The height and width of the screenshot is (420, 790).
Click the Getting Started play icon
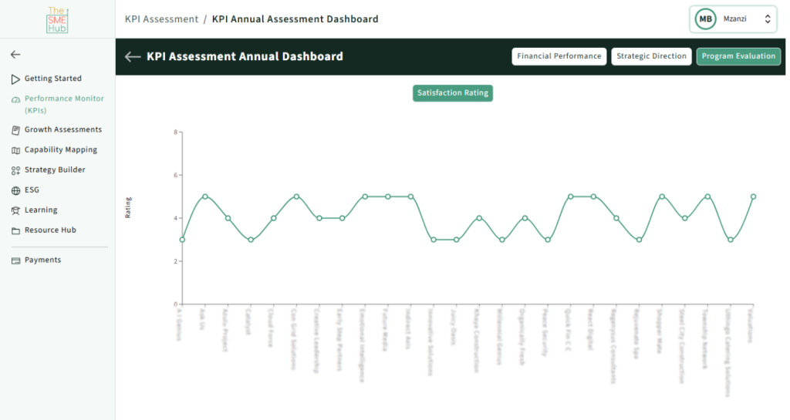click(x=15, y=79)
